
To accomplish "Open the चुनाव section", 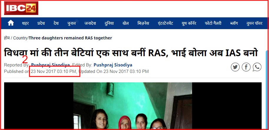I will pos(72,23).
